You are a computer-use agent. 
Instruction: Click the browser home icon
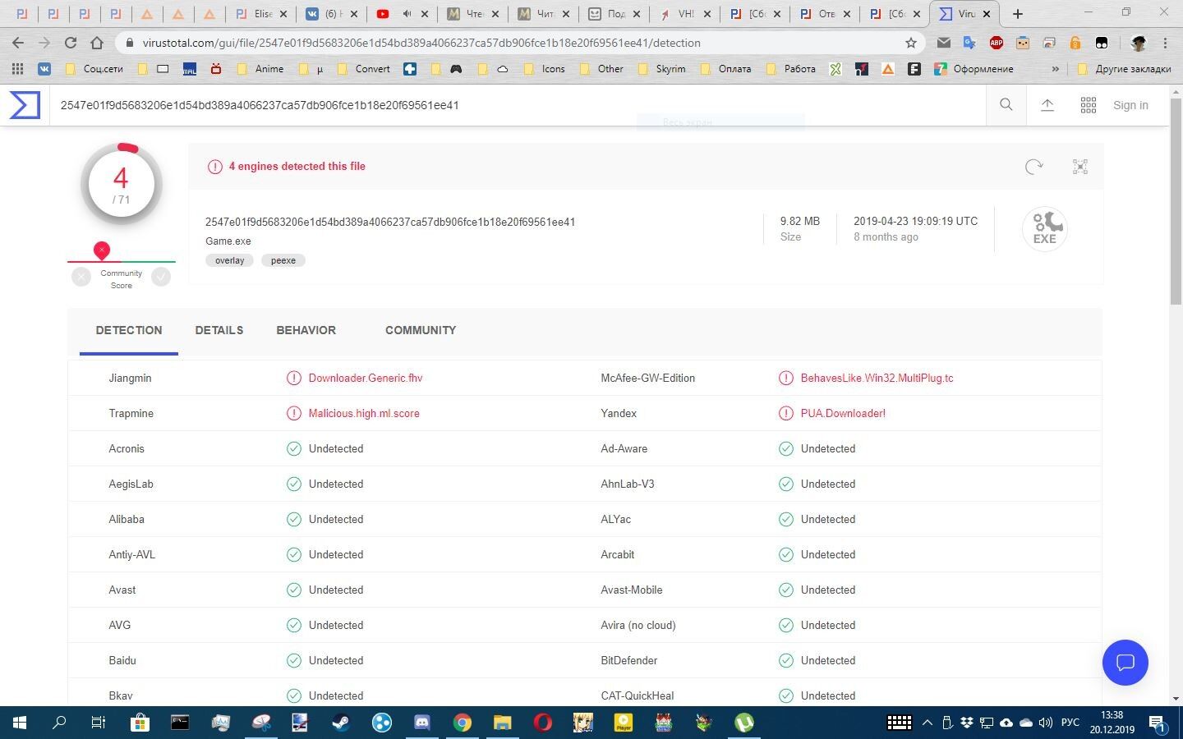click(97, 43)
